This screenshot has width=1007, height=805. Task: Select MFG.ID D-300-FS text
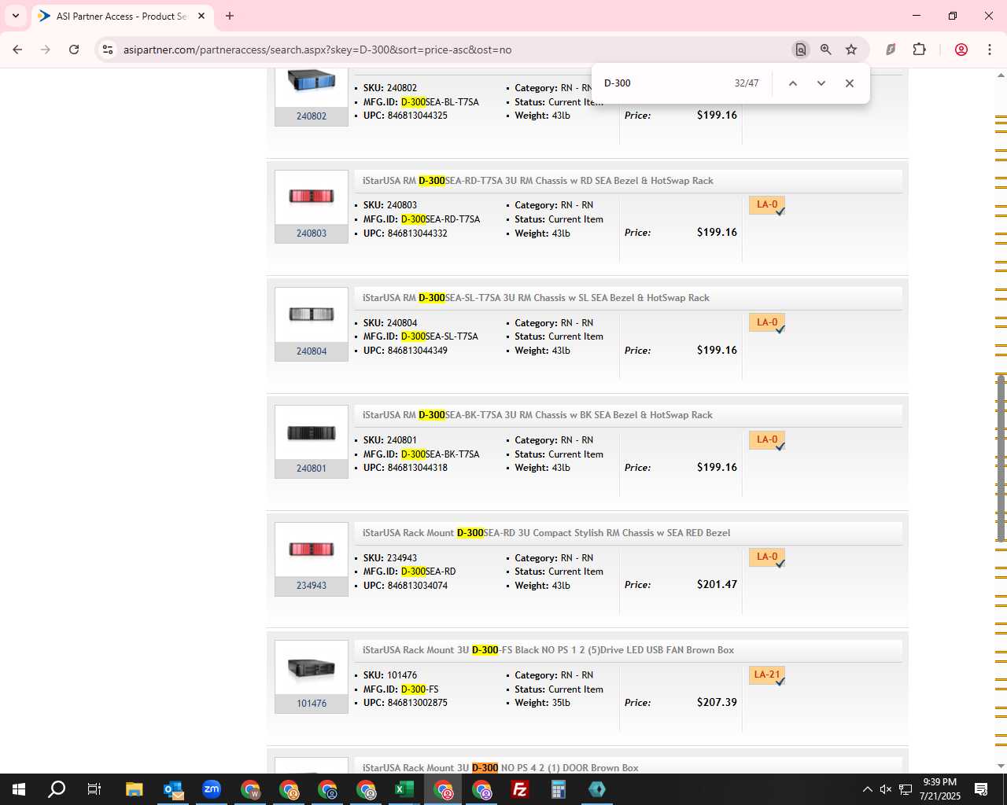click(420, 689)
